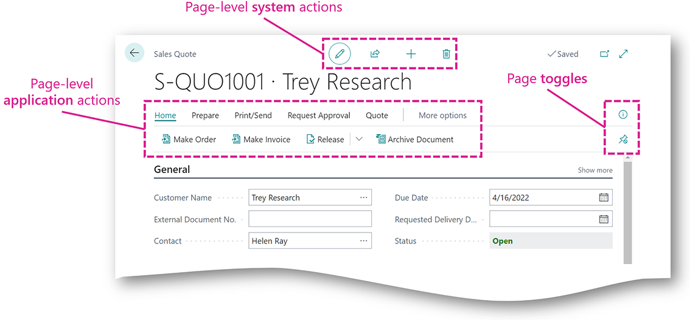Open the Prepare tab

pyautogui.click(x=205, y=115)
